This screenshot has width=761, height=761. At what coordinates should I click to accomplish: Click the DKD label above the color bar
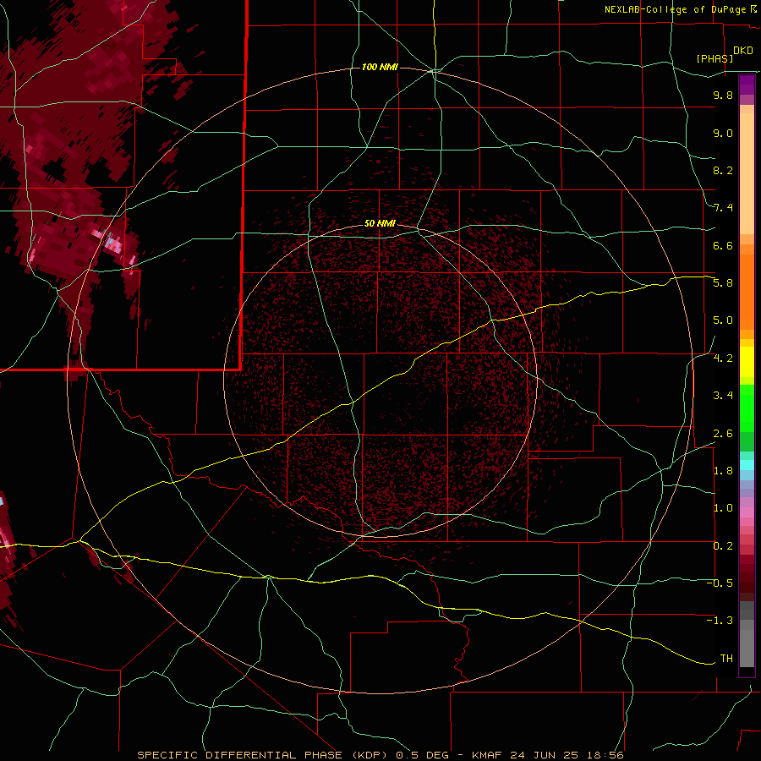(x=743, y=51)
